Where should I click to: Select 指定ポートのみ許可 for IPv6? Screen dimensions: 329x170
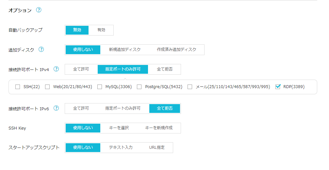pos(123,108)
